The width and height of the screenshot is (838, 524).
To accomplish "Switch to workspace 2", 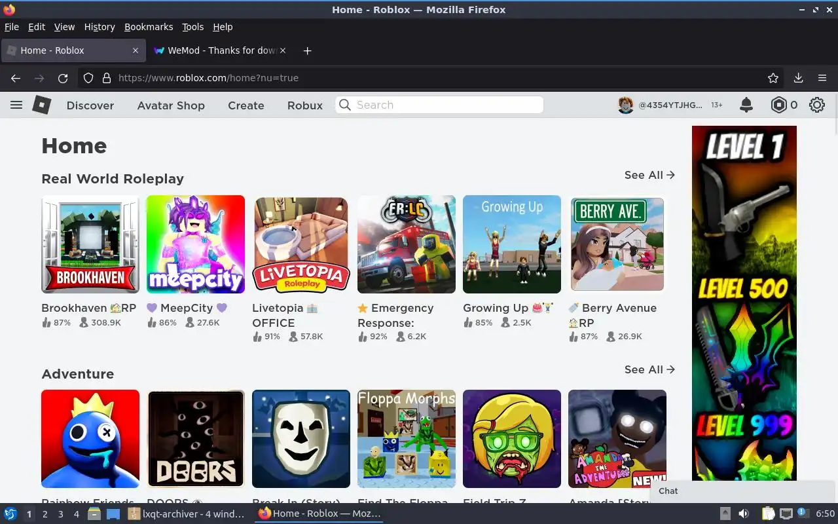I will pyautogui.click(x=45, y=514).
